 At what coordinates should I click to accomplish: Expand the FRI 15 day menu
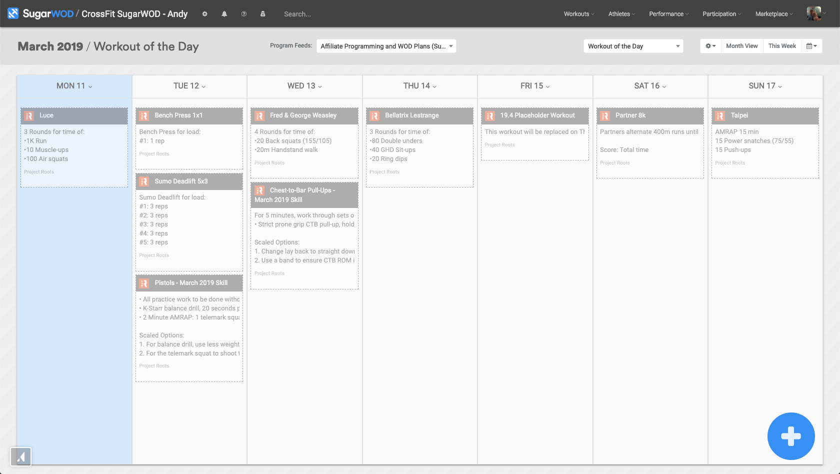click(x=535, y=86)
